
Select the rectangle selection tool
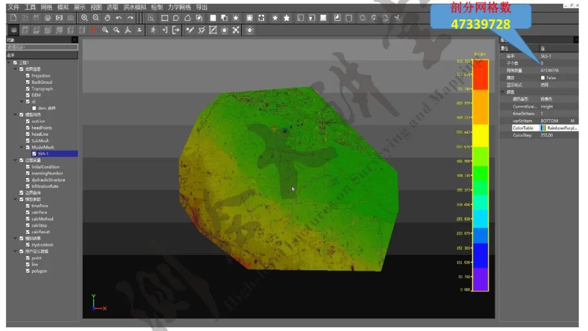tap(164, 18)
